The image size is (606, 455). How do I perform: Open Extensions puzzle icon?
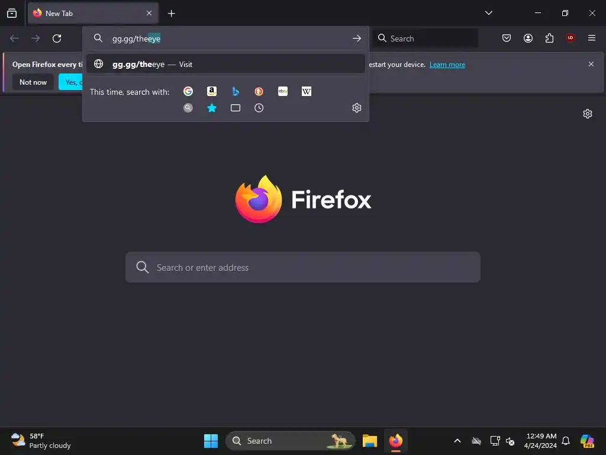coord(549,38)
